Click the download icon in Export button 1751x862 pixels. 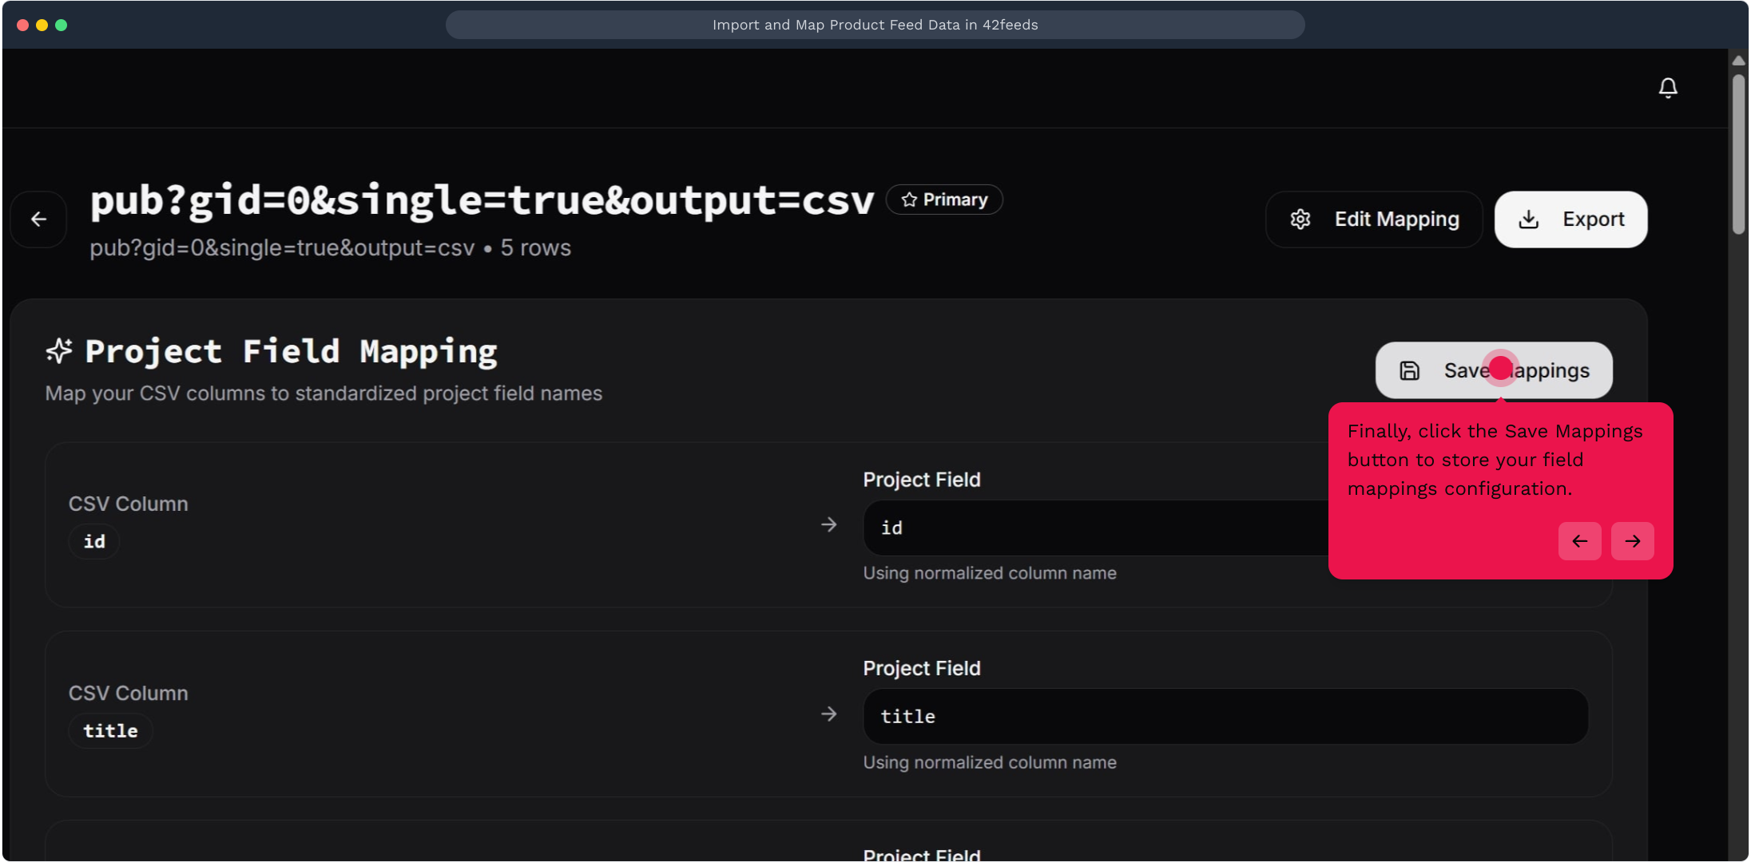pyautogui.click(x=1528, y=219)
